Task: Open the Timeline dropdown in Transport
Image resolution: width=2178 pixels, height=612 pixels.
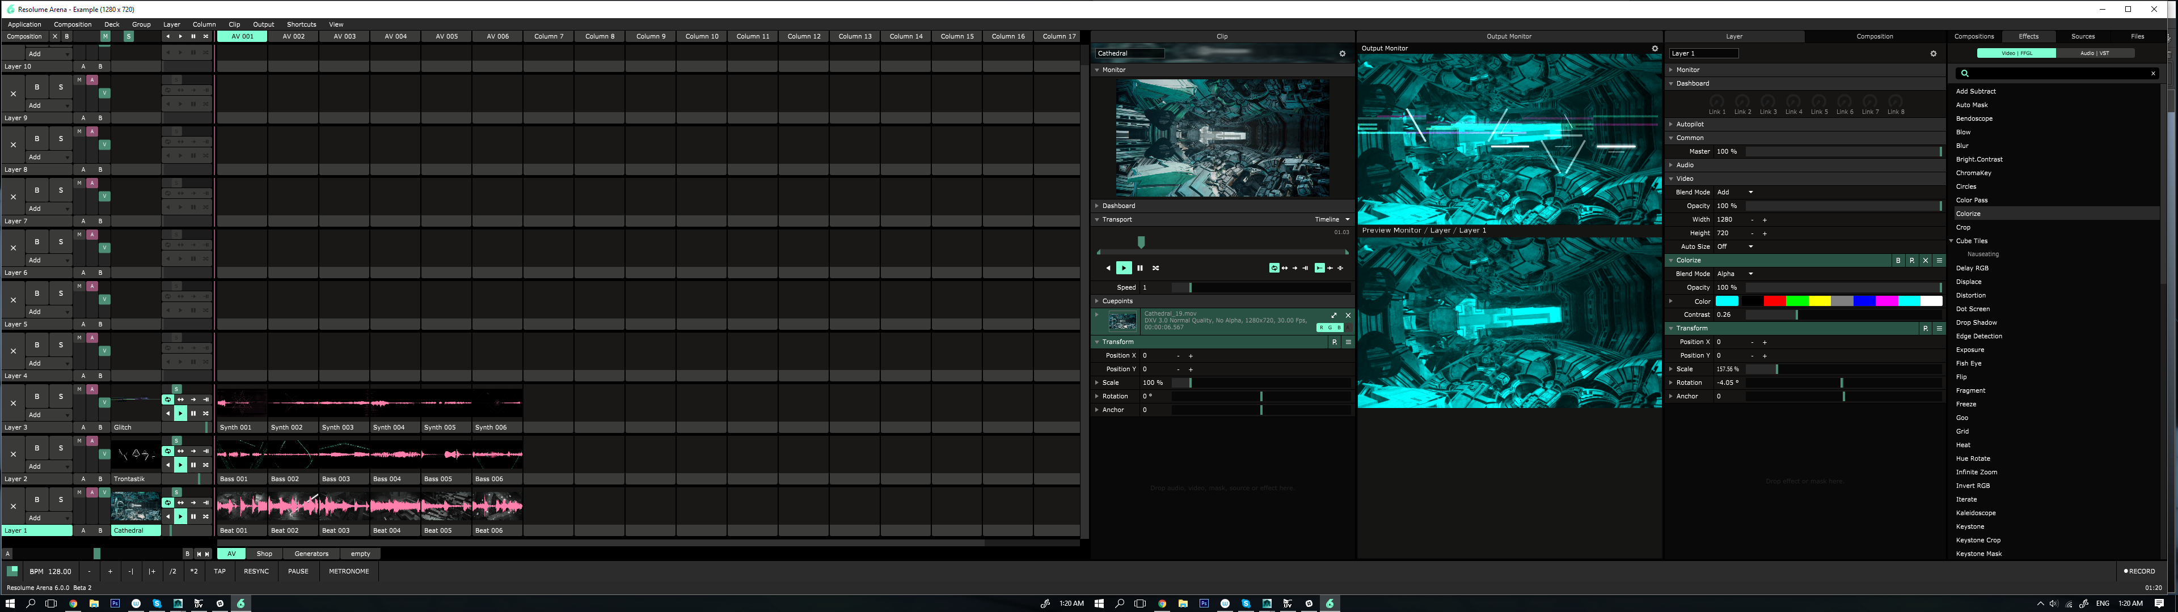Action: point(1332,220)
